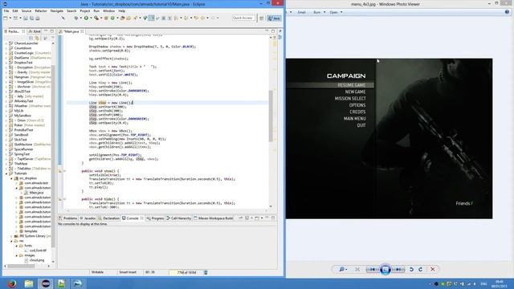
Task: Open the Run button dropdown arrow
Action: coord(91,18)
